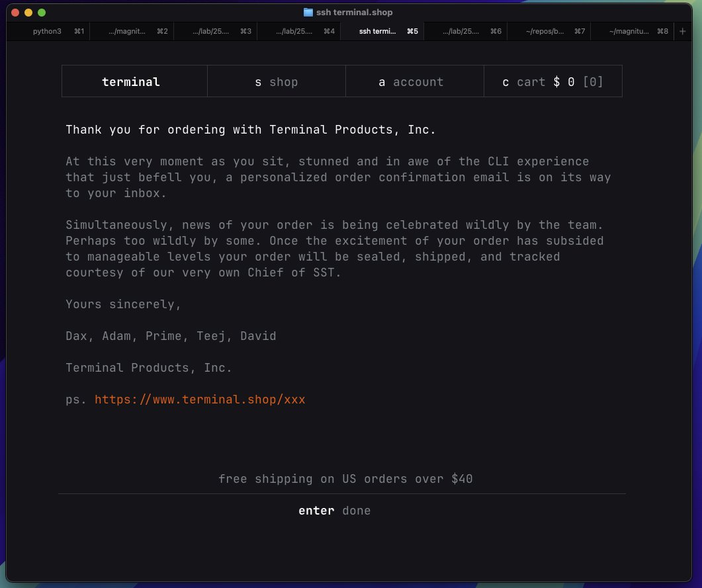Activate the ssh termi... tab
702x588 pixels.
382,31
